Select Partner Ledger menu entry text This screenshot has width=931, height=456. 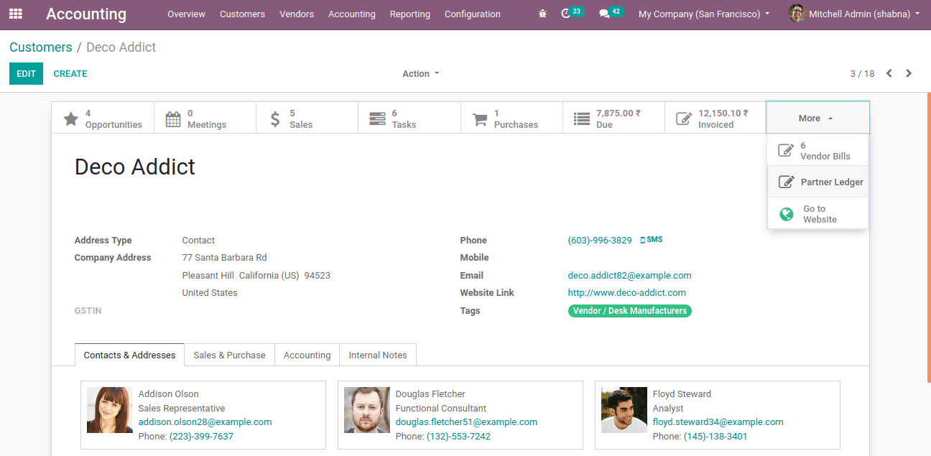[x=832, y=182]
